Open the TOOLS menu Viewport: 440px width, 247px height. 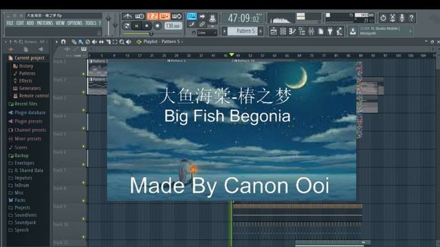[91, 23]
